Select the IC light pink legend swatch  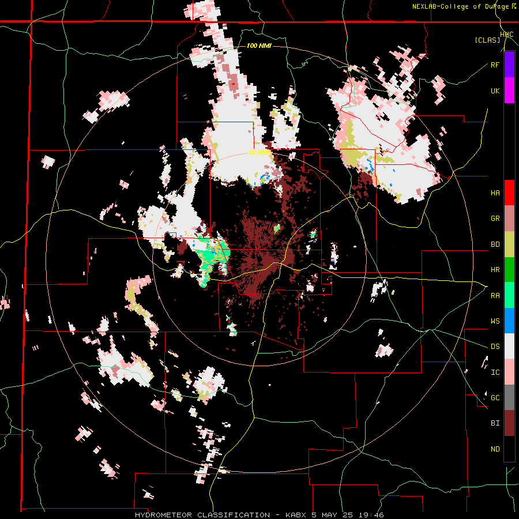(509, 372)
